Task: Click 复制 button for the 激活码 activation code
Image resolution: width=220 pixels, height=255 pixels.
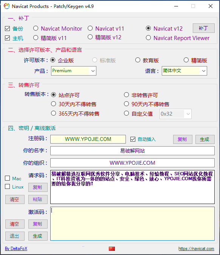Action: click(x=38, y=224)
